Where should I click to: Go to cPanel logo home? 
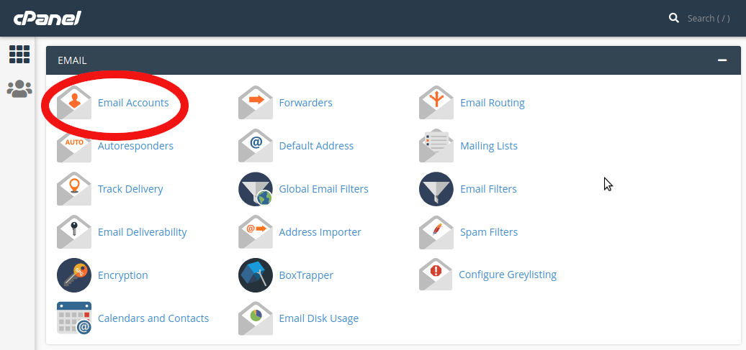47,18
